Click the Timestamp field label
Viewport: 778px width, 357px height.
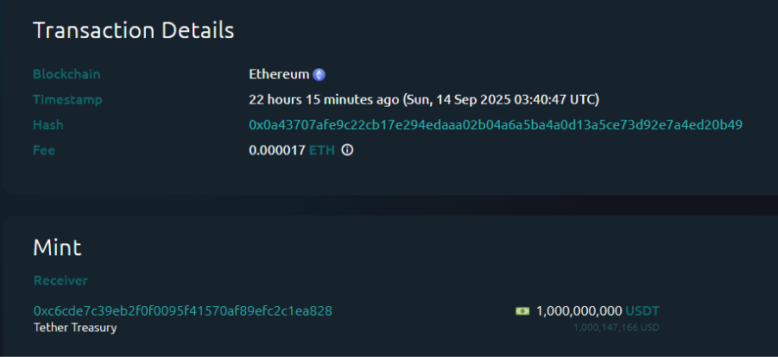click(67, 100)
